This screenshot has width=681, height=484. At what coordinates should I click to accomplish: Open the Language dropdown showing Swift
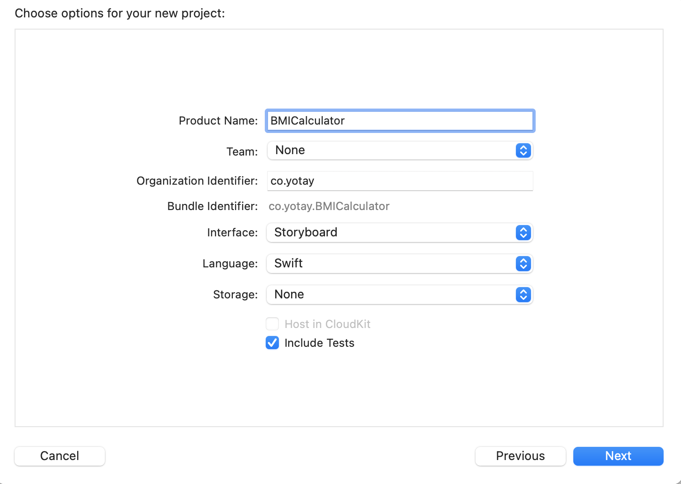(x=390, y=264)
